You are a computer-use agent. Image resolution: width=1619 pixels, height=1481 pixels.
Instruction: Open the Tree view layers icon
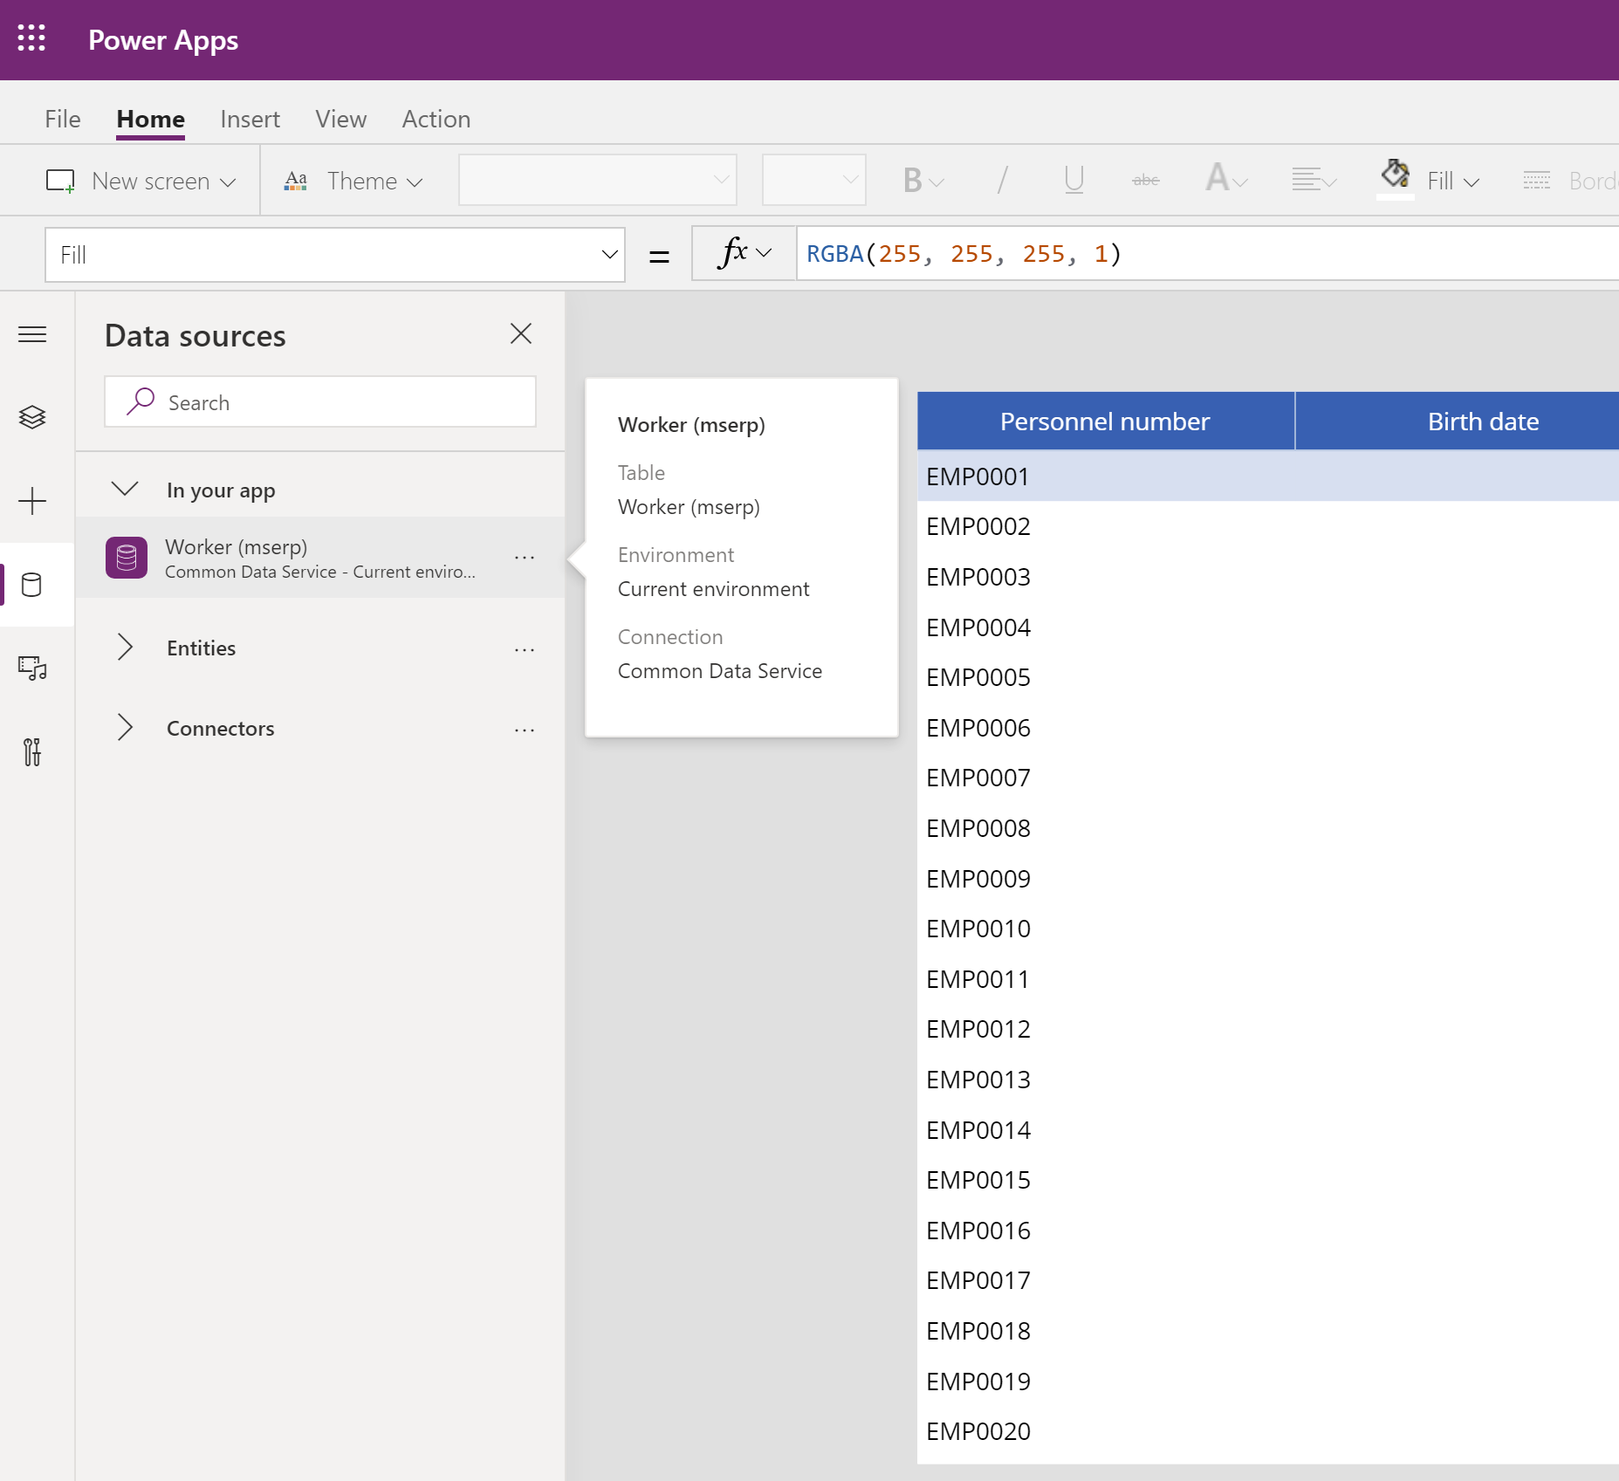(32, 417)
